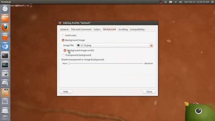Close the Editing Profile dialog via title icon
This screenshot has width=215, height=121.
coord(60,23)
